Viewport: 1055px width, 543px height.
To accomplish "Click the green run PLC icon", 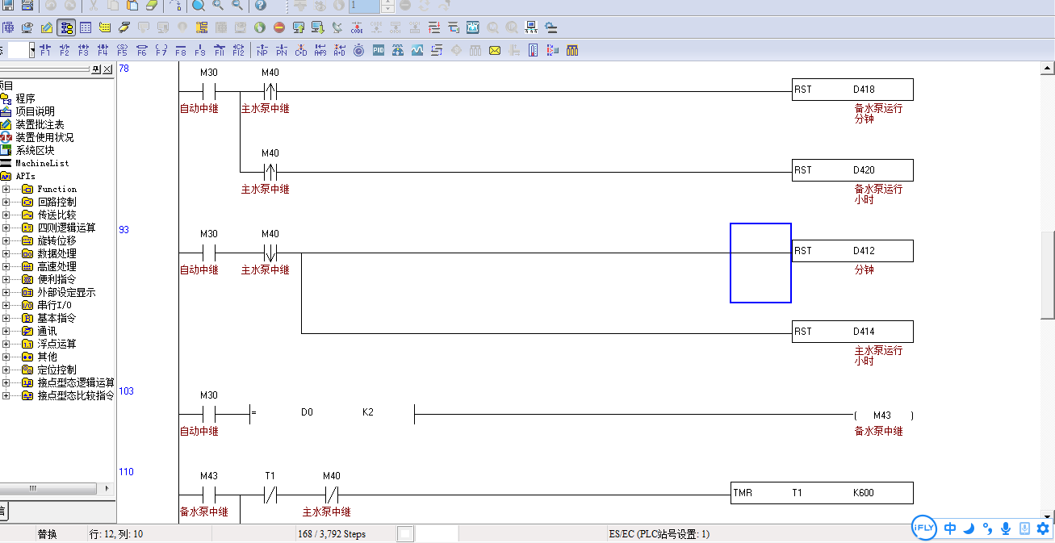I will tap(260, 28).
